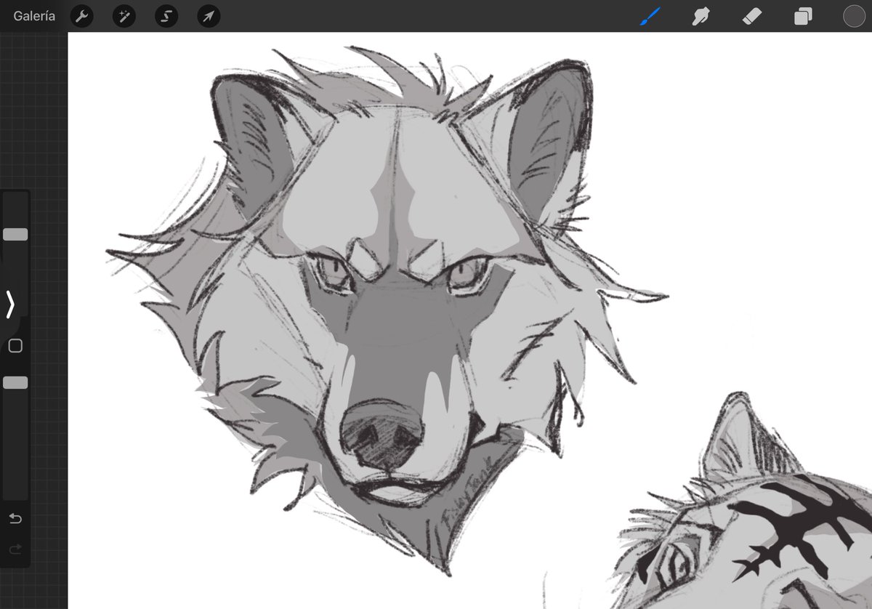Image resolution: width=872 pixels, height=609 pixels.
Task: Redo with the greyed redo arrow
Action: coord(15,549)
